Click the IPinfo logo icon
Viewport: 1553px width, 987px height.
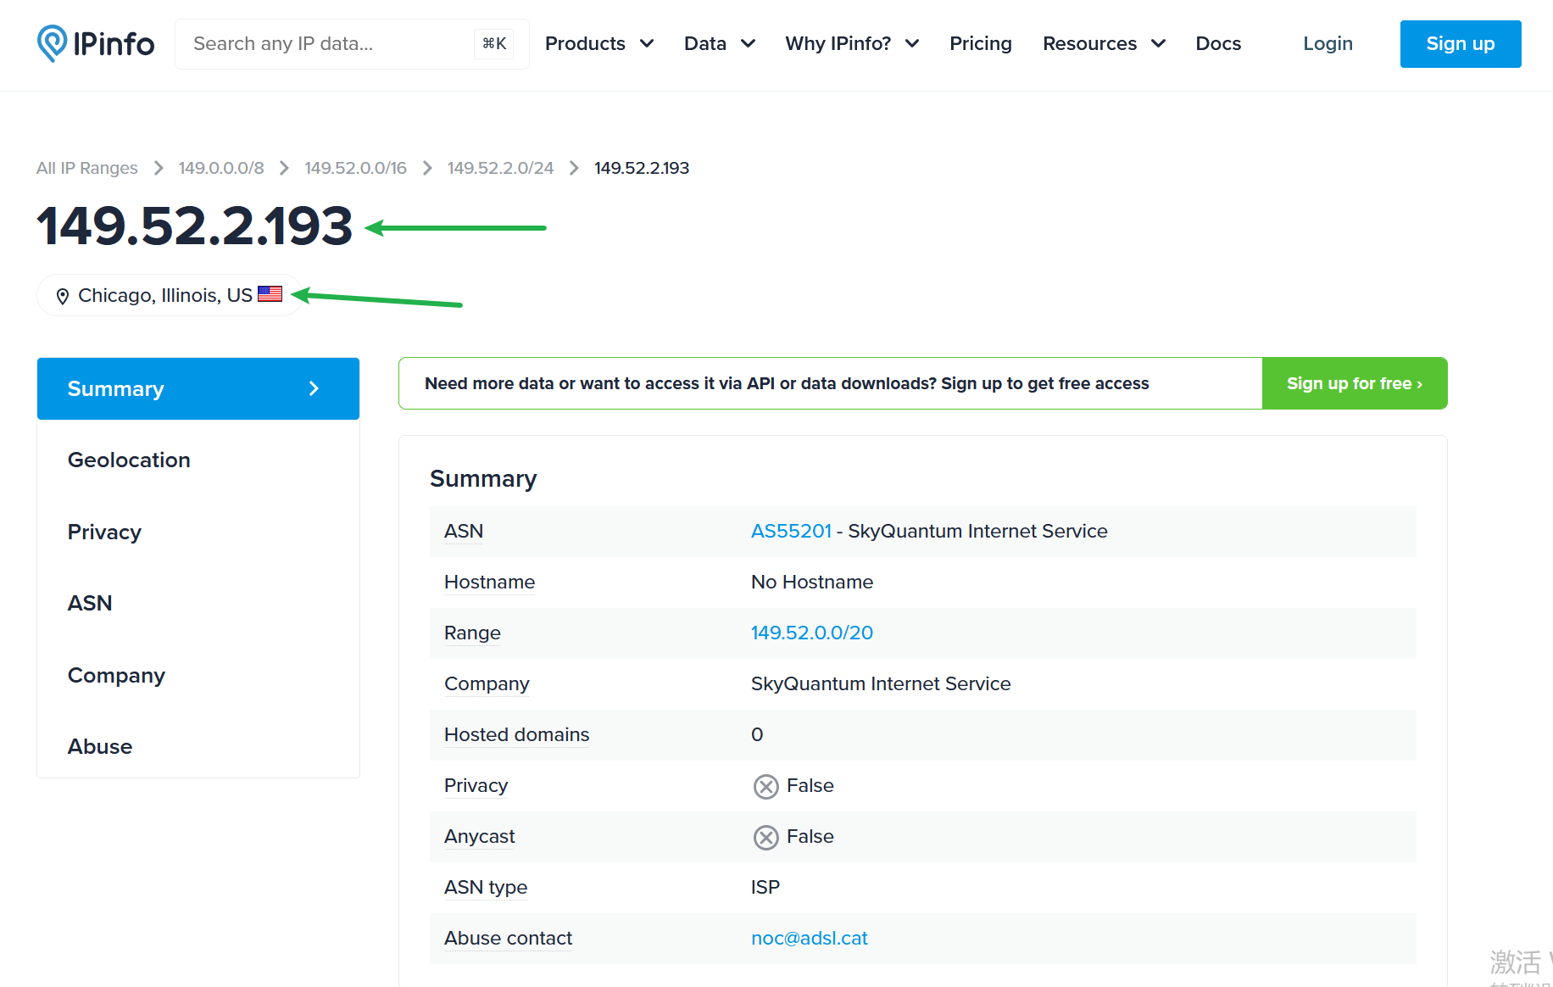pos(52,43)
